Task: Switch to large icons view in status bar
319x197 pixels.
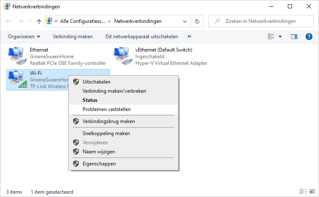Action: 312,192
